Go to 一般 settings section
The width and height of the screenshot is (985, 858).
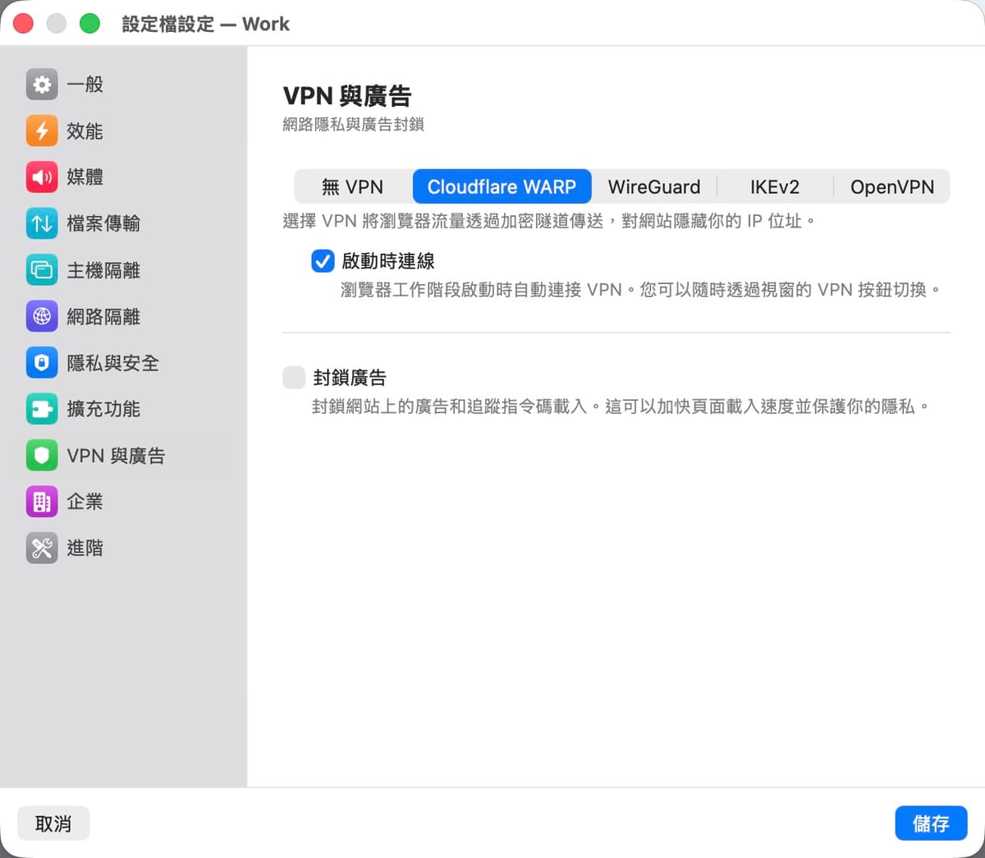(x=123, y=84)
